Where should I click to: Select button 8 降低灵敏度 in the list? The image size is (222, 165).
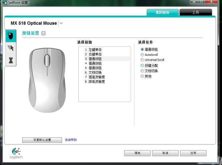(x=107, y=82)
